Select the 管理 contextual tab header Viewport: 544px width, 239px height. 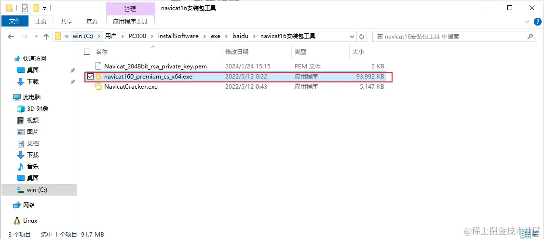coord(130,8)
